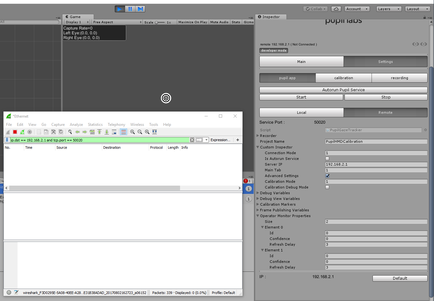This screenshot has width=434, height=301.
Task: Click the Autorun Pupil Service button
Action: [344, 90]
